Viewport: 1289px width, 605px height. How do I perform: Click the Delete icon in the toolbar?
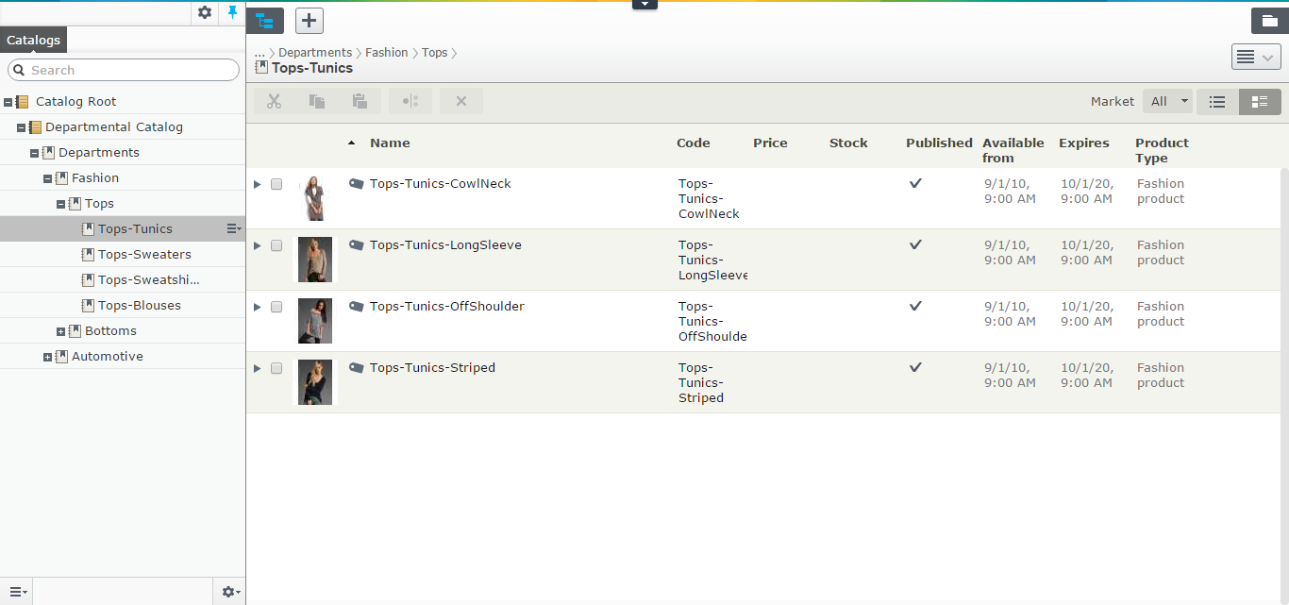pos(460,101)
